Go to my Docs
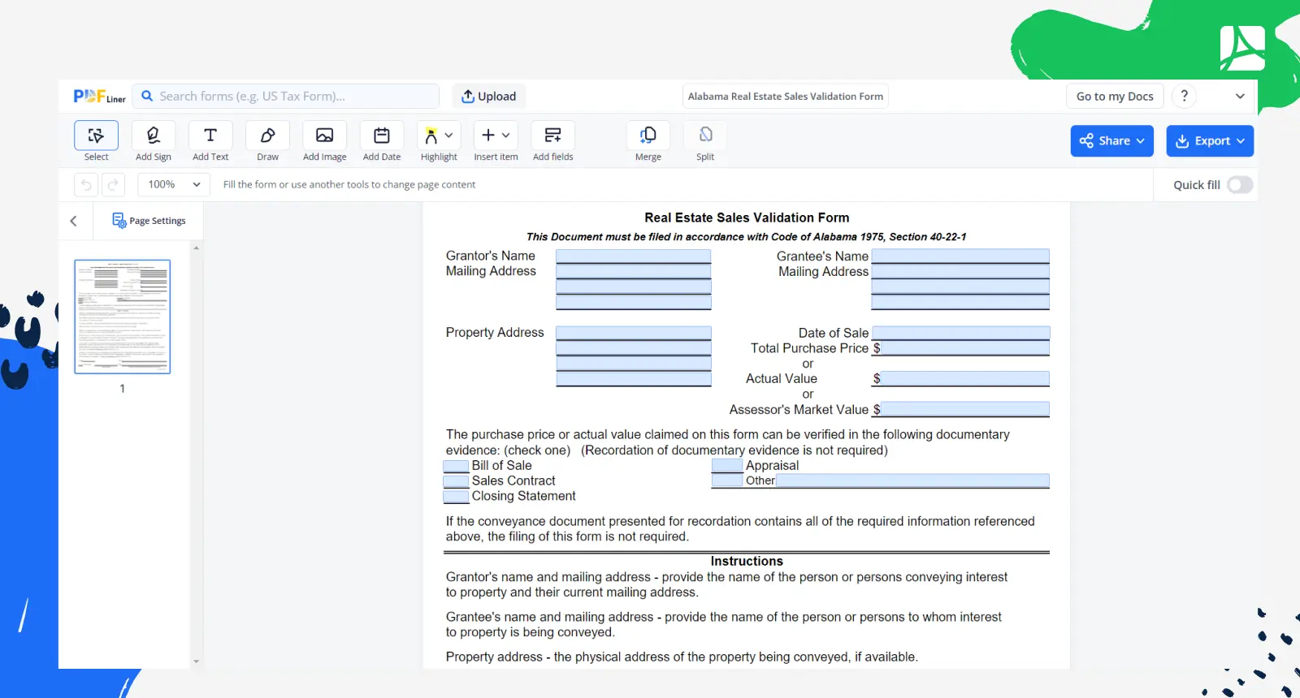Screen dimensions: 1300x698 (x=1114, y=97)
